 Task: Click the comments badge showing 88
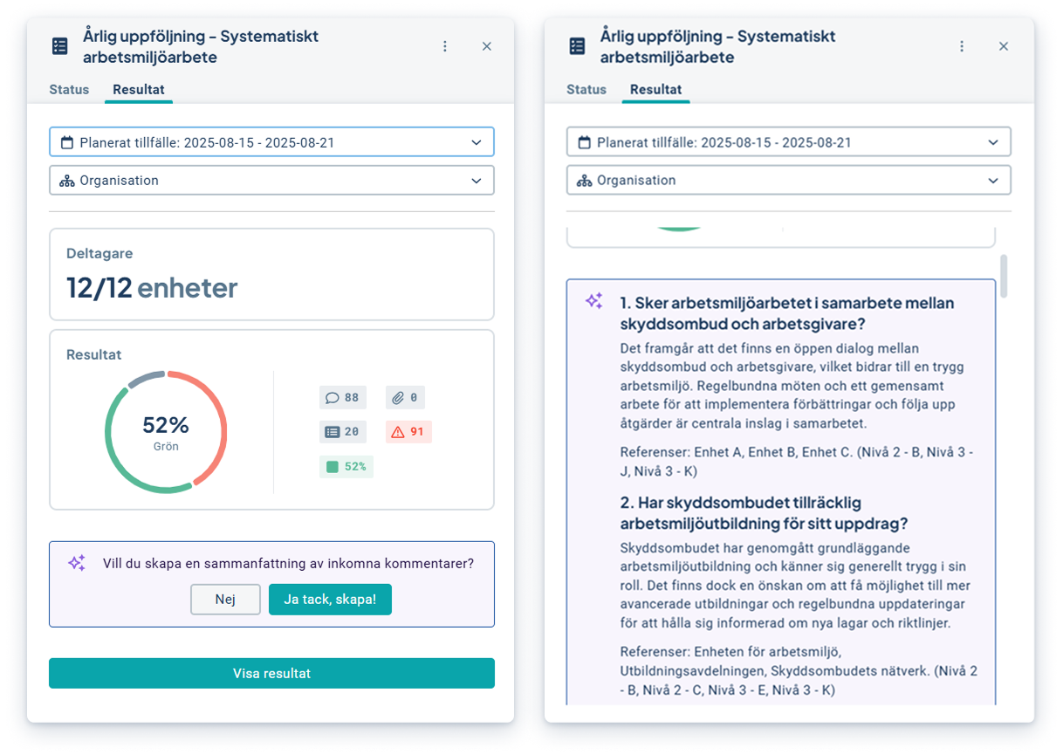(343, 398)
